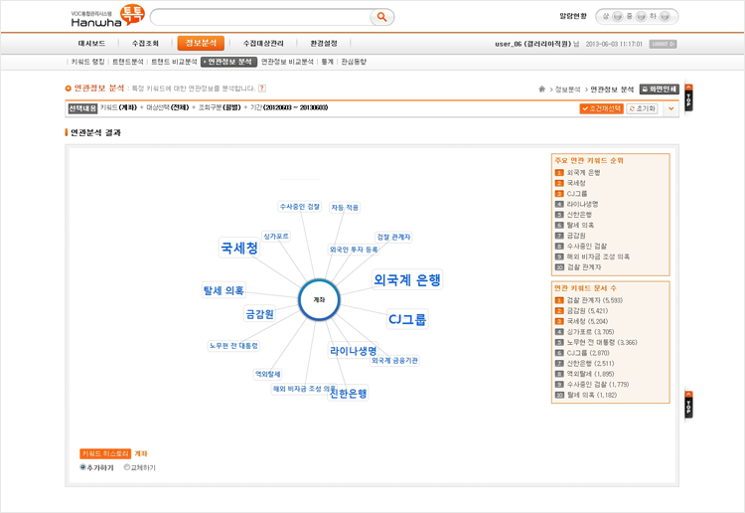
Task: Click 라이나생명 in keyword ranking list
Action: tap(582, 204)
